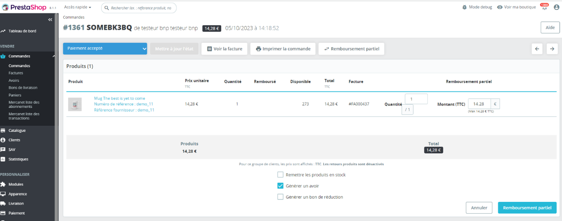Click the mug product thumbnail
Viewport: 562px width, 221px height.
[75, 104]
